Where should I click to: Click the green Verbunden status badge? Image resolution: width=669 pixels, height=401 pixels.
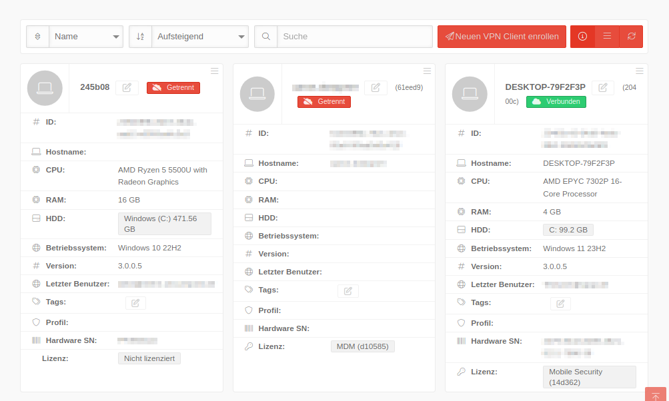[556, 102]
